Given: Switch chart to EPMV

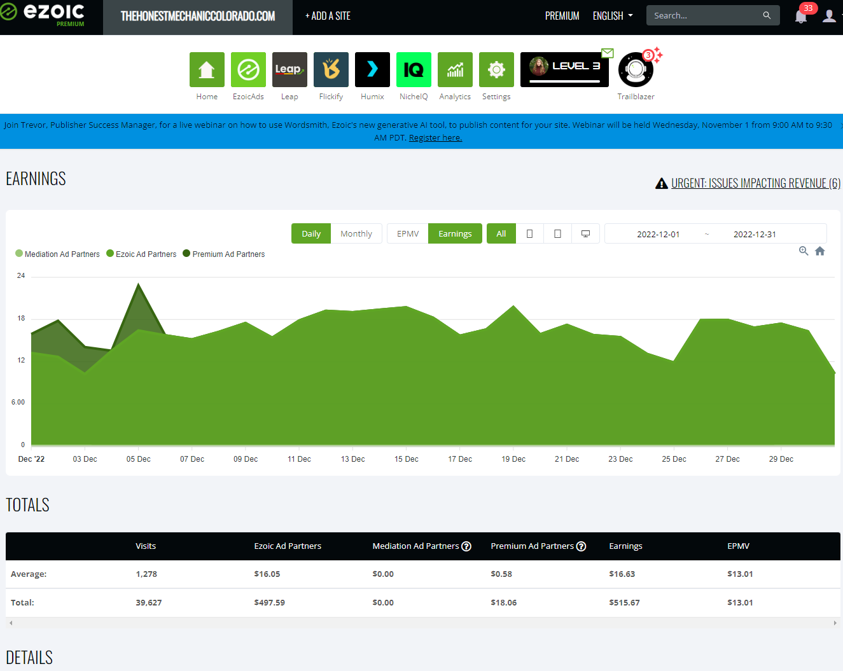Looking at the screenshot, I should click(408, 233).
